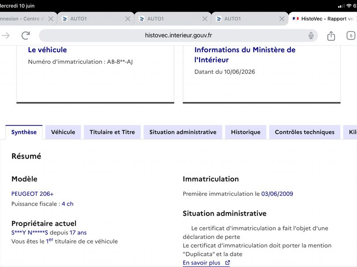
Task: Open the Synthèse tab
Action: point(24,132)
